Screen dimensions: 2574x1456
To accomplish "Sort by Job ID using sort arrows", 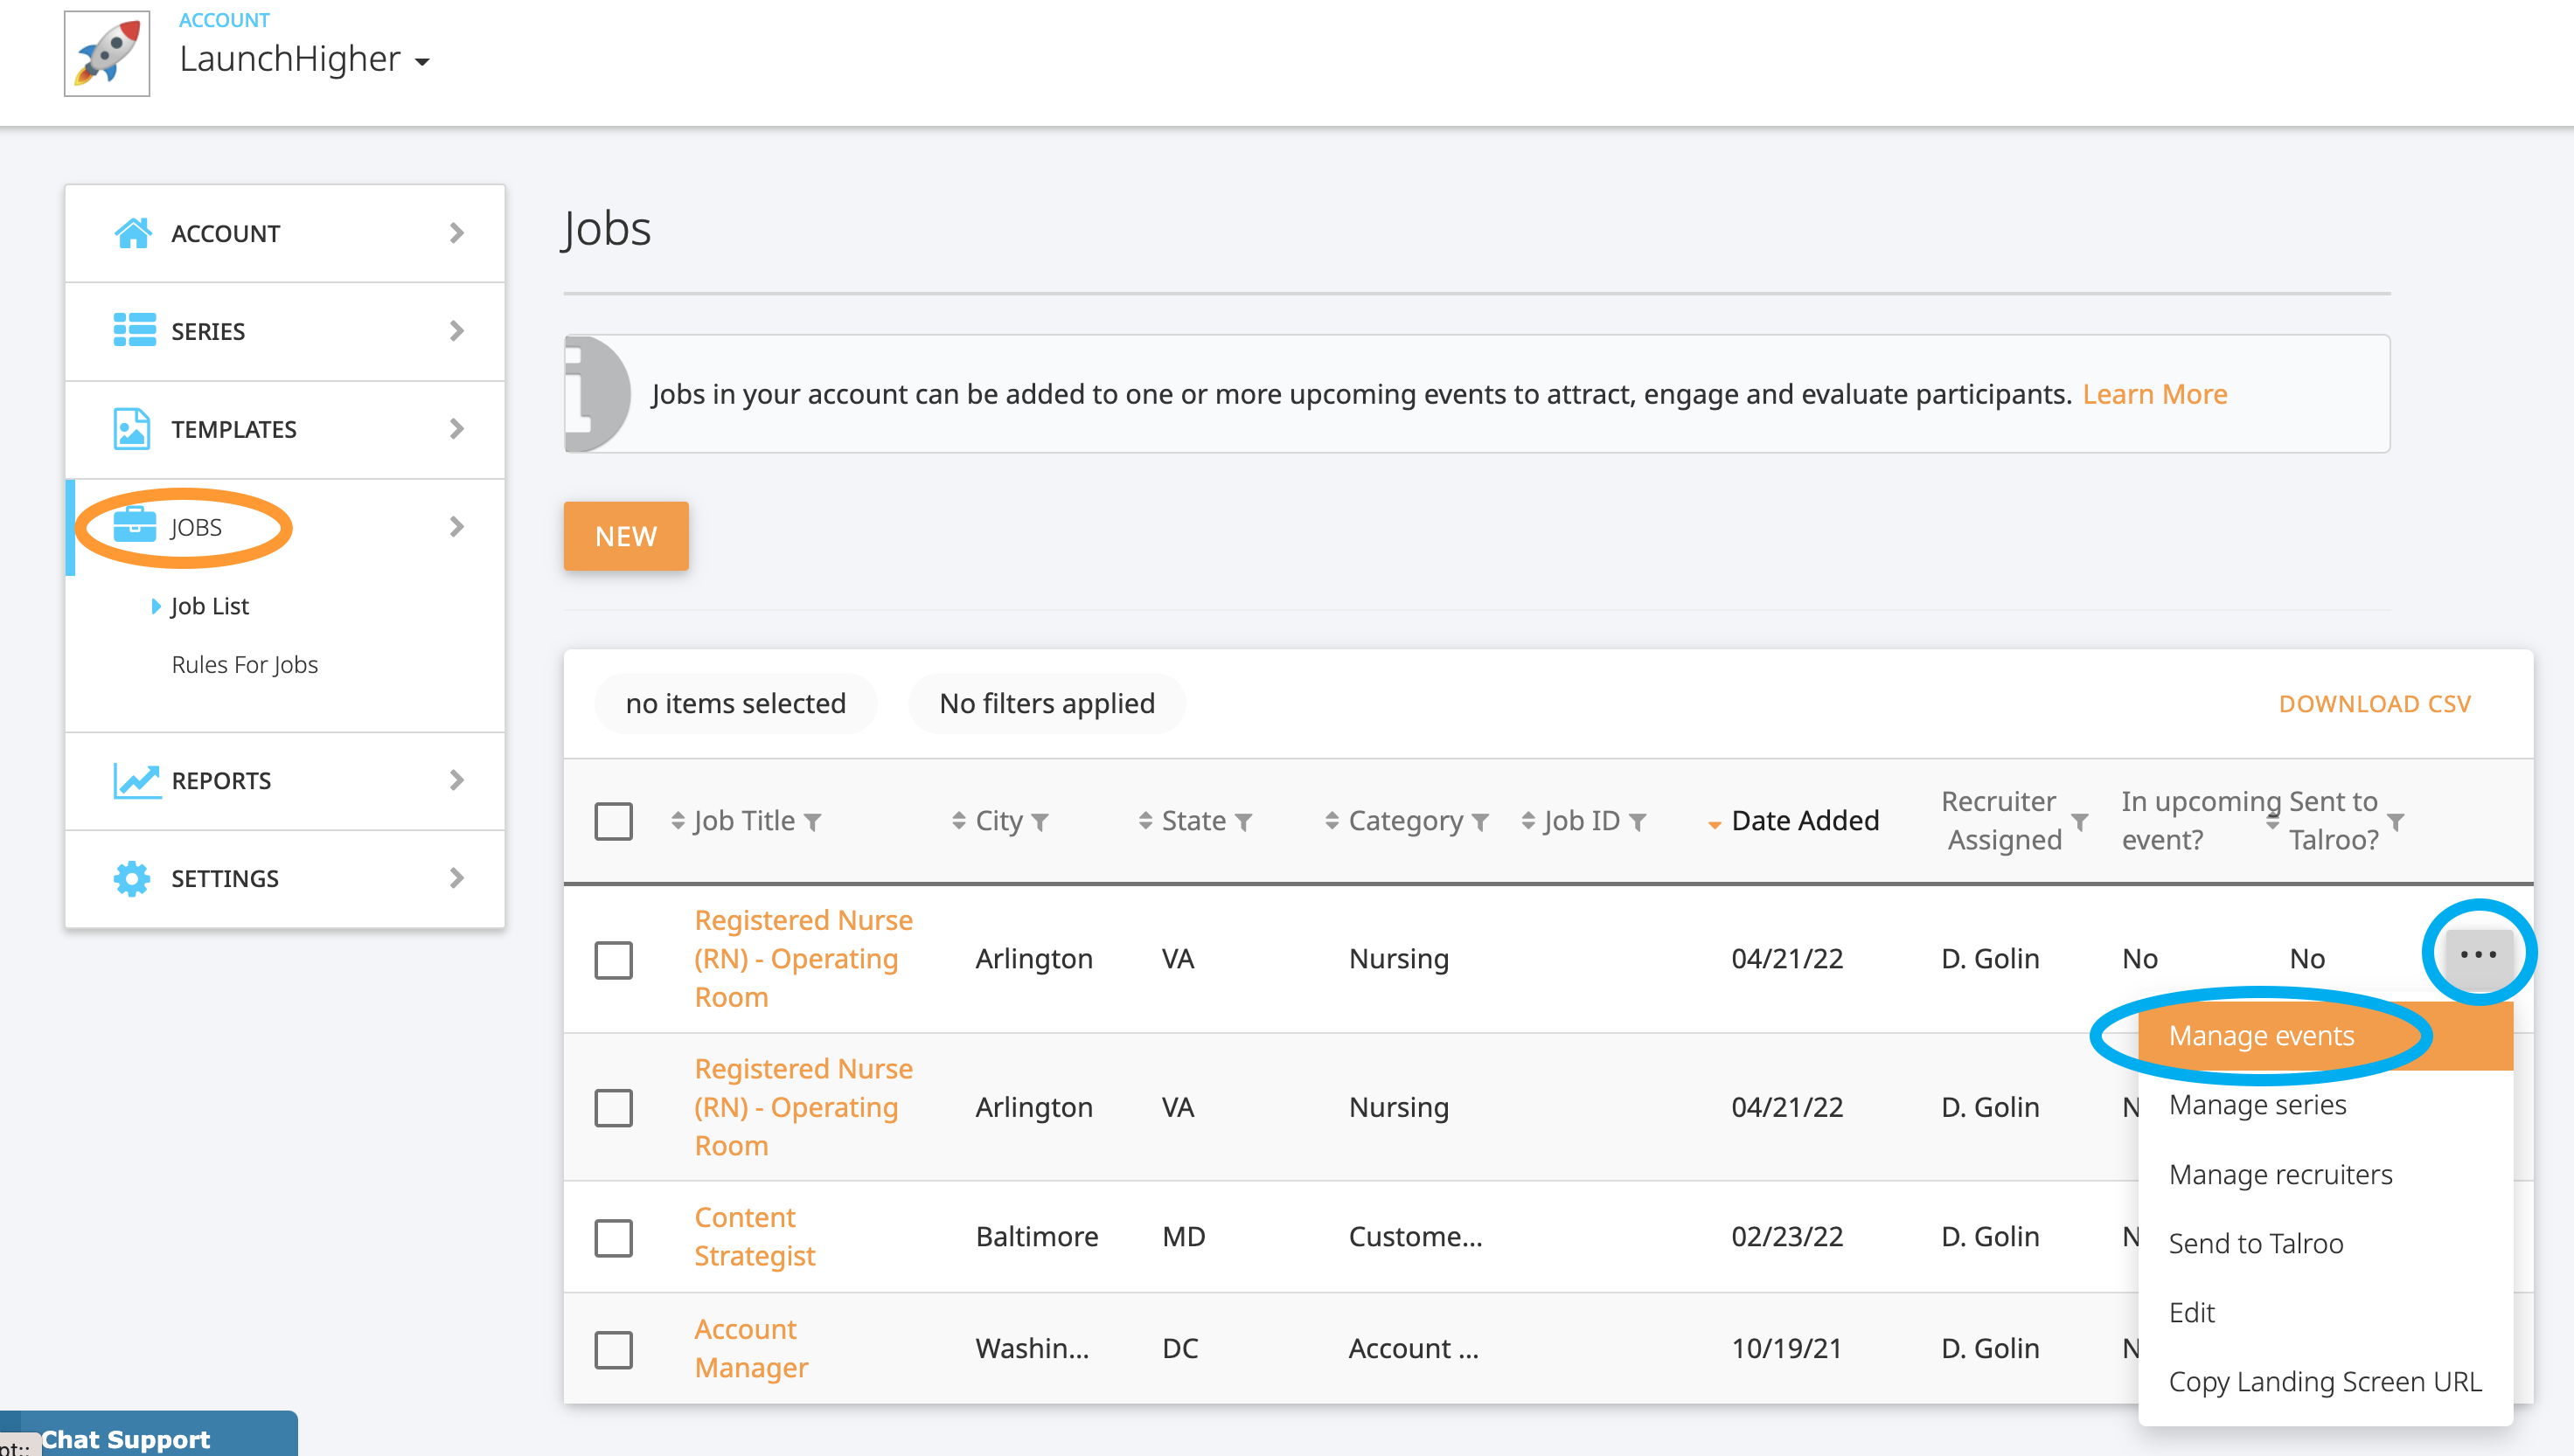I will pos(1528,821).
